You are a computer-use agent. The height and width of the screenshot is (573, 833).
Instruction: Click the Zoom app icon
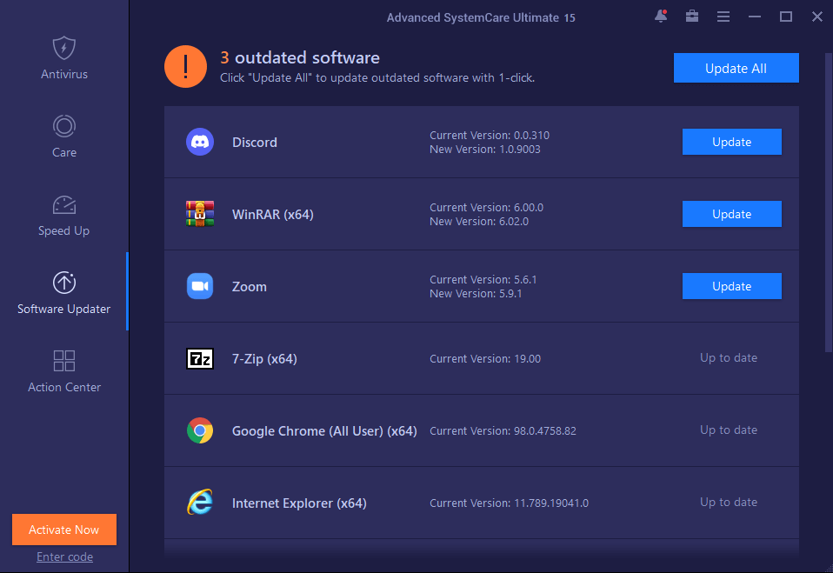point(200,286)
